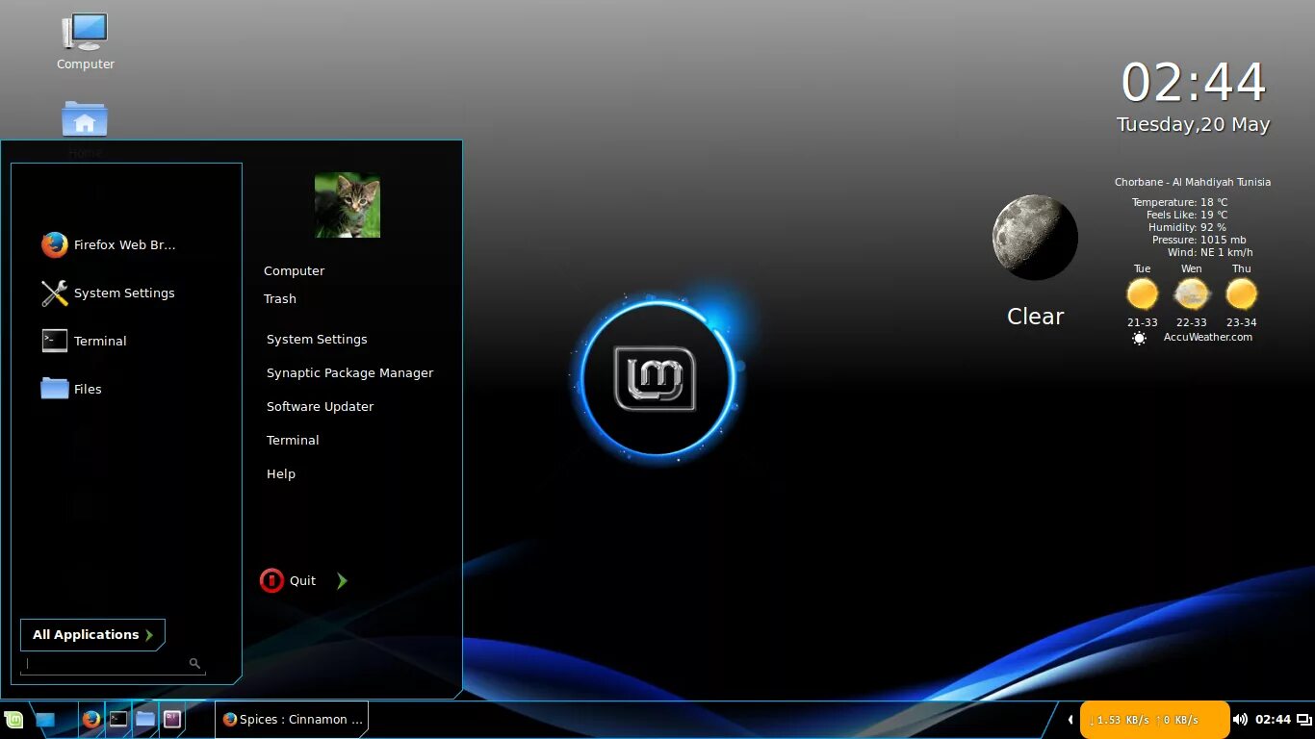Open Help from the menu
Image resolution: width=1315 pixels, height=739 pixels.
[281, 474]
